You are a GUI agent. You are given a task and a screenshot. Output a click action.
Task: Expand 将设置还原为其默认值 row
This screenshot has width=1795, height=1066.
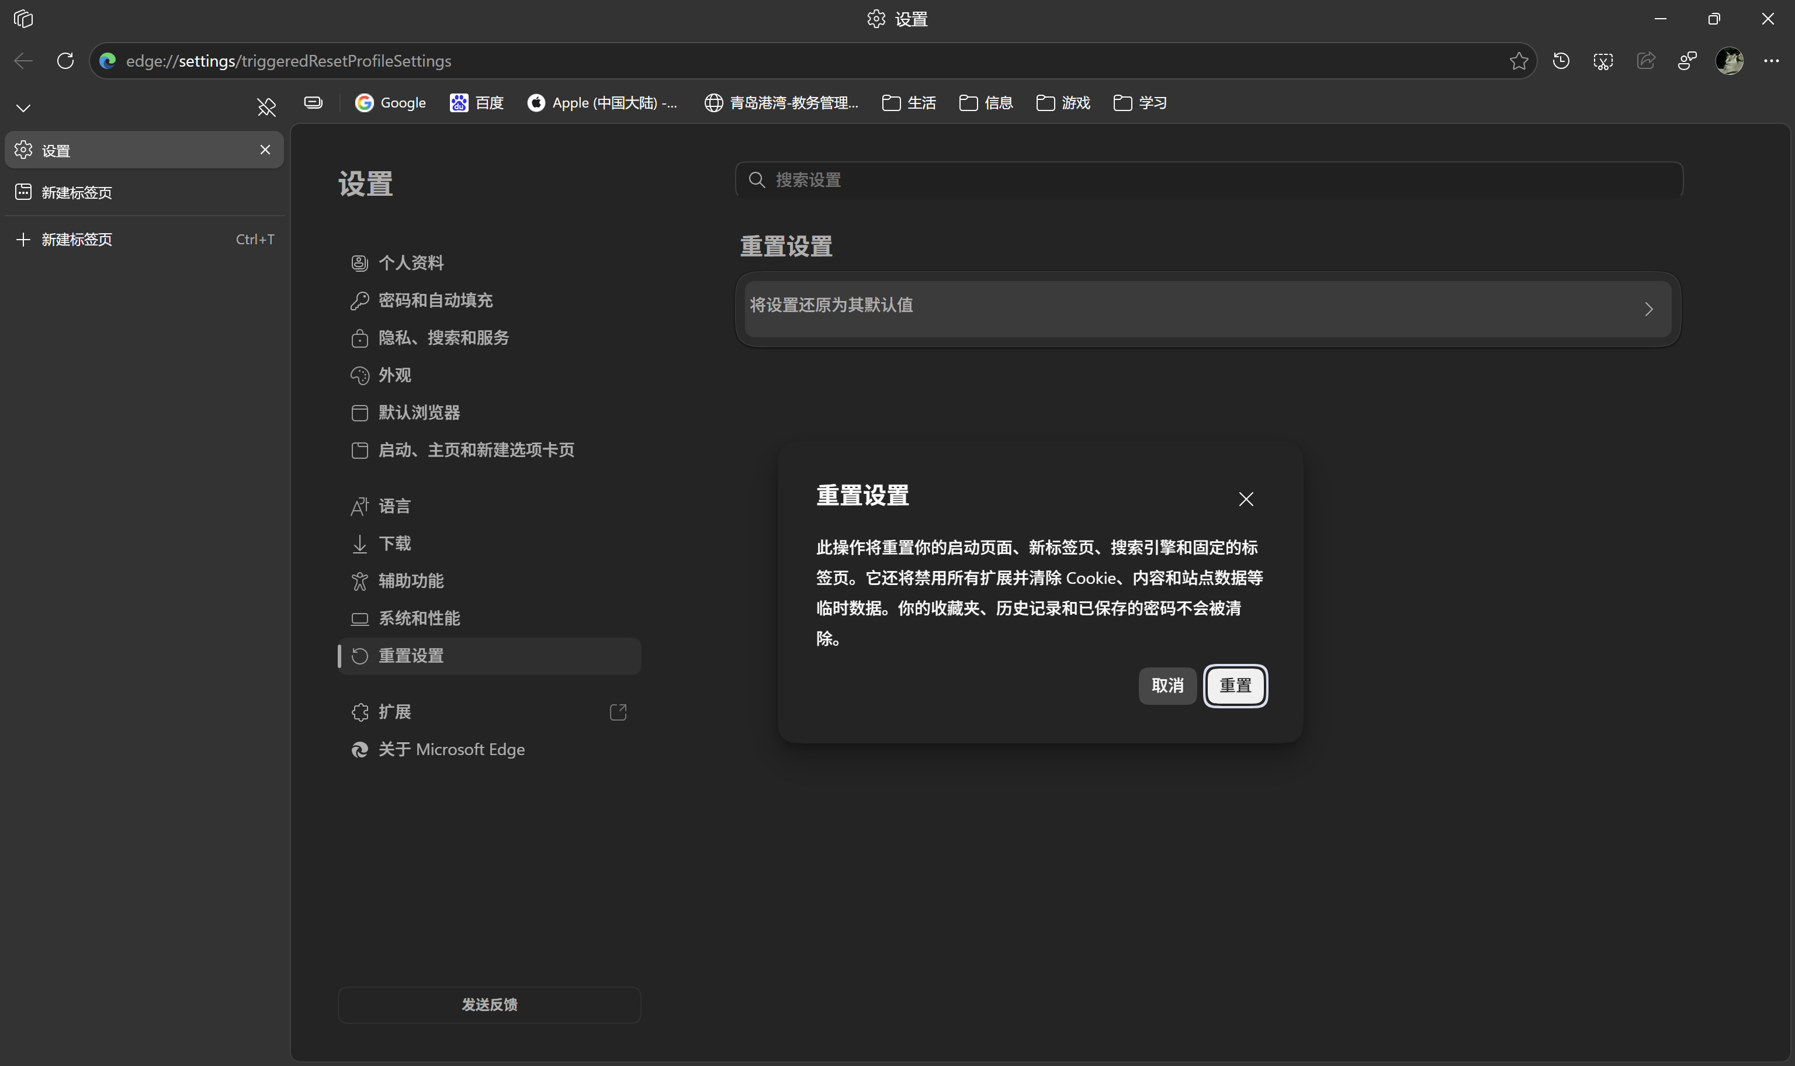click(x=1208, y=309)
